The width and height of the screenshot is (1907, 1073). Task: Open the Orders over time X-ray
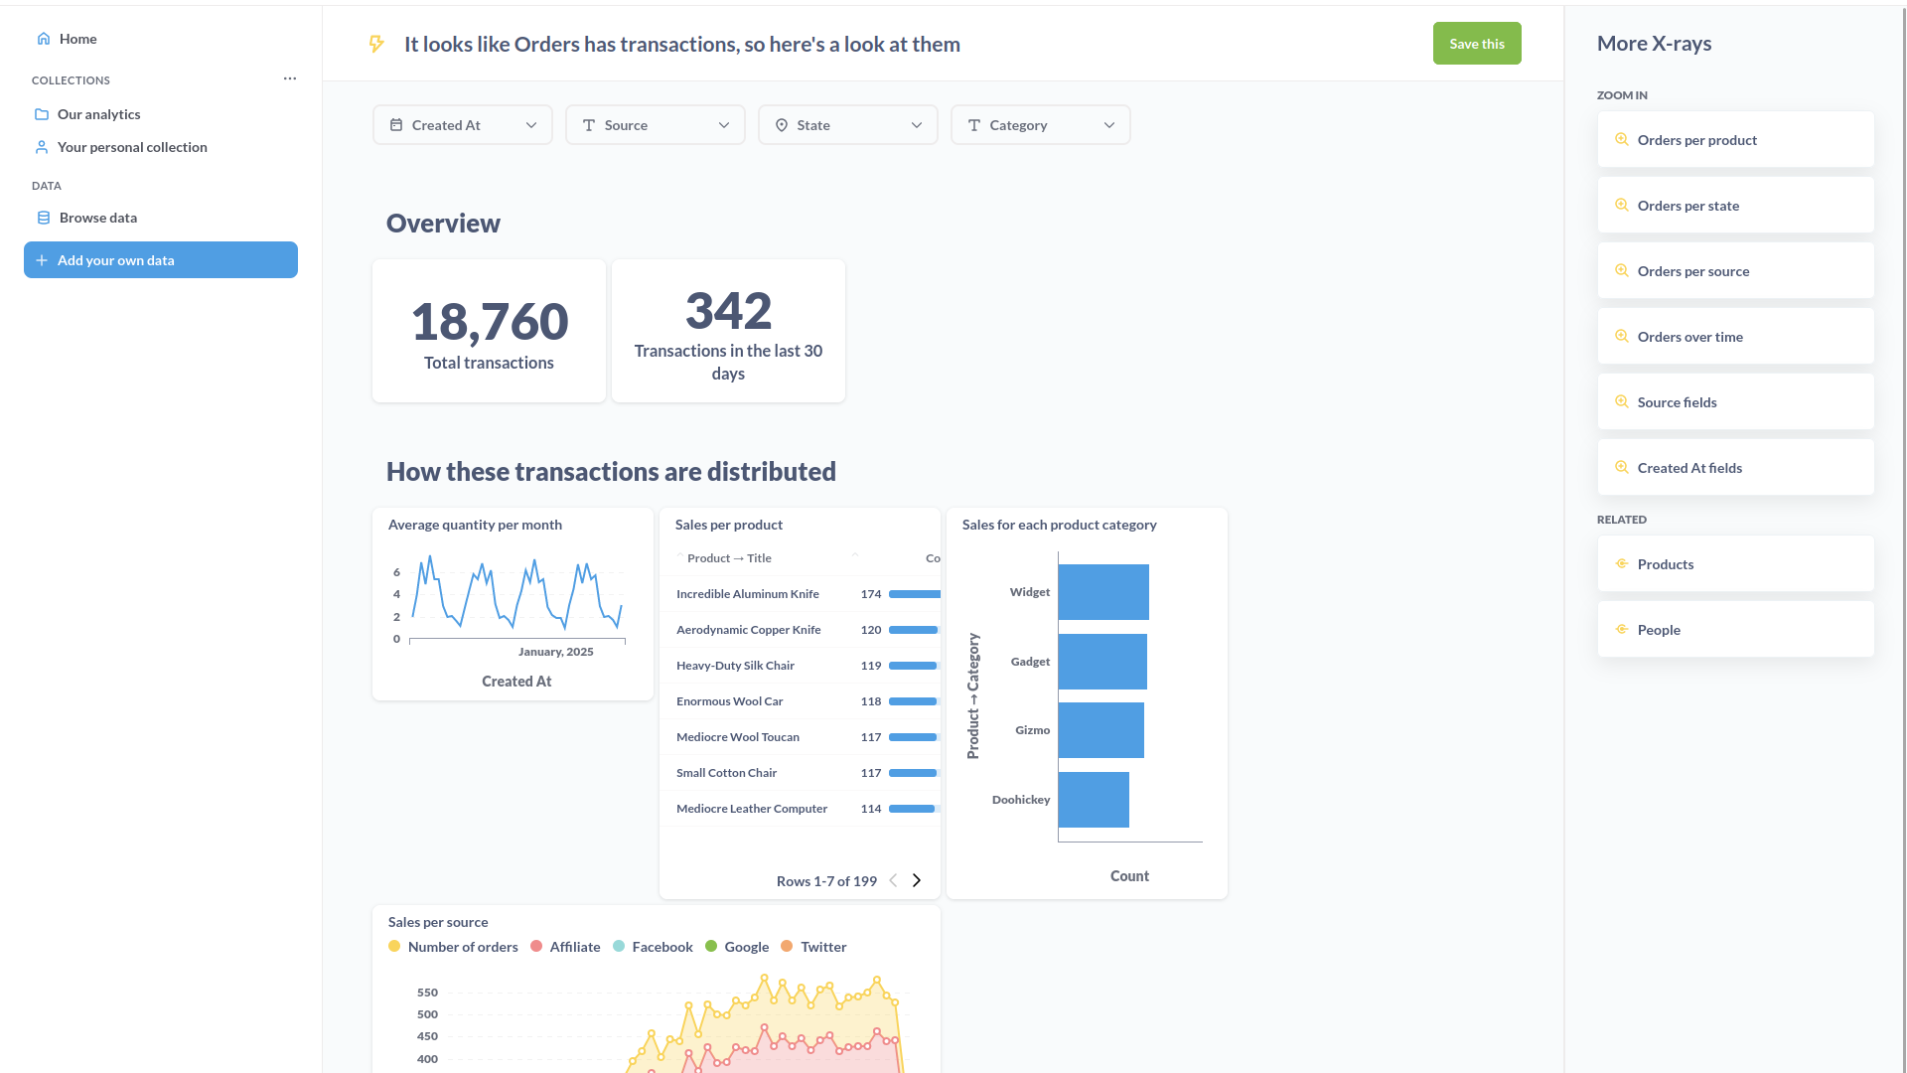1735,337
